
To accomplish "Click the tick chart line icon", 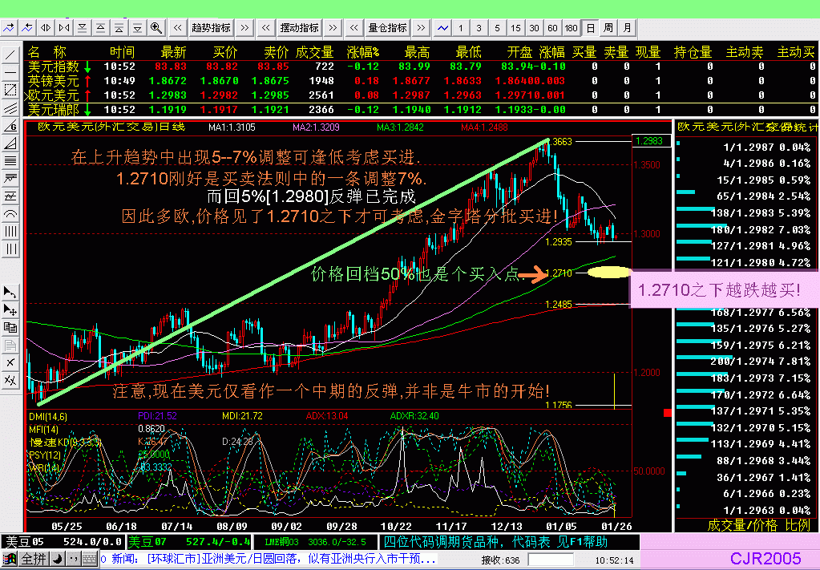I will 442,28.
